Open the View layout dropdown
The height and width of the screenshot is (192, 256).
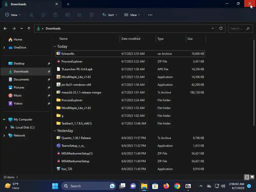(132, 15)
